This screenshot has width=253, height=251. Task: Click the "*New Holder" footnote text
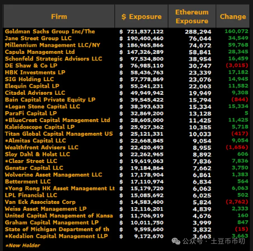click(x=23, y=245)
